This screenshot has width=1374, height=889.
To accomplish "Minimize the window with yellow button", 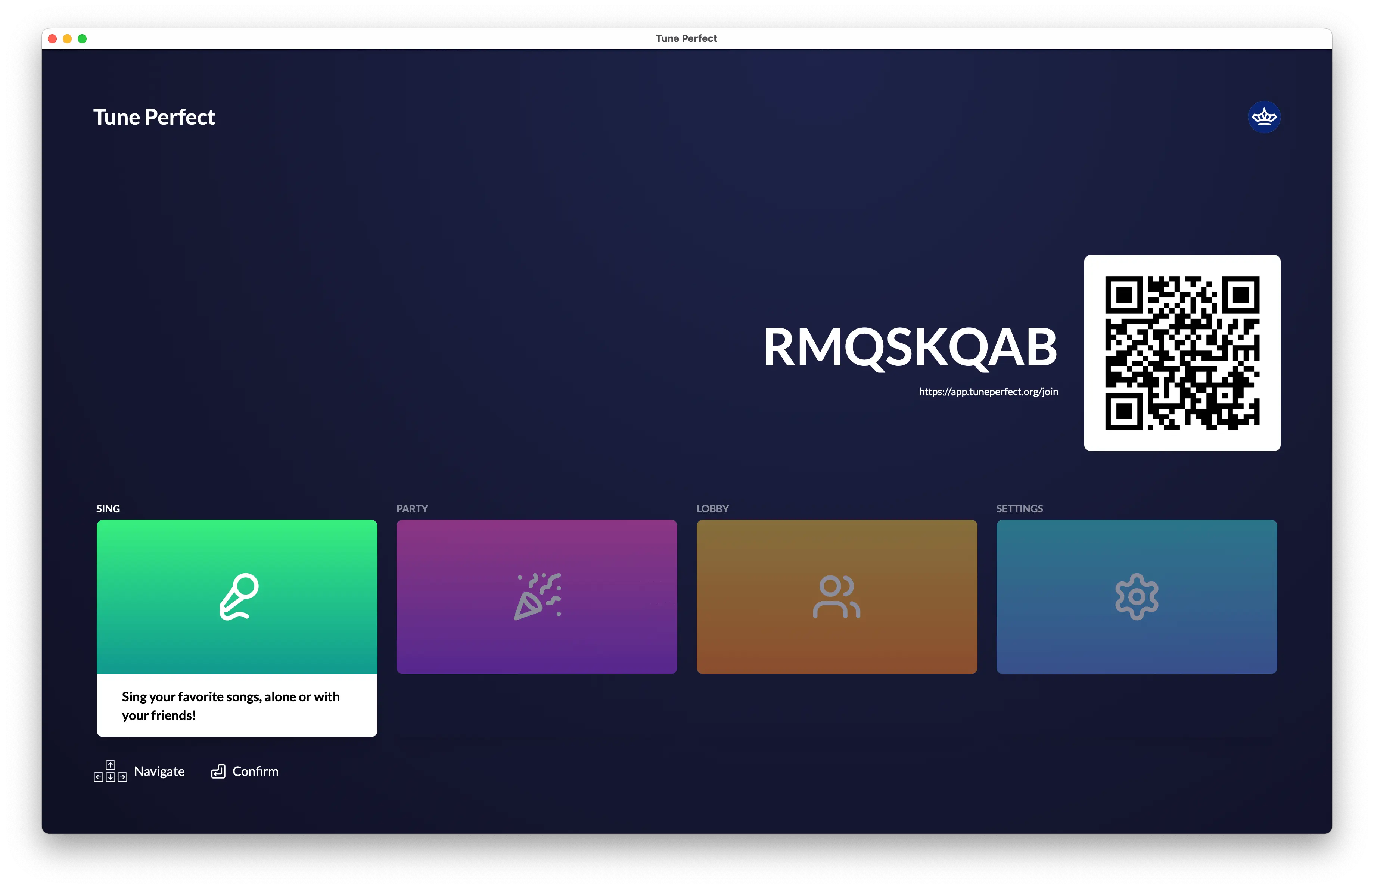I will [67, 39].
